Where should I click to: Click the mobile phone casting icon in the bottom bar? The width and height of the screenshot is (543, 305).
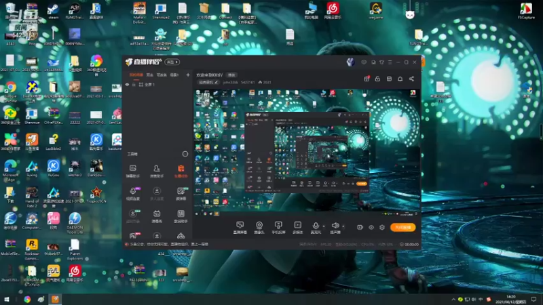[278, 228]
